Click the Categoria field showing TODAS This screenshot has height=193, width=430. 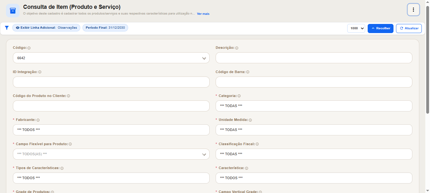coord(314,106)
